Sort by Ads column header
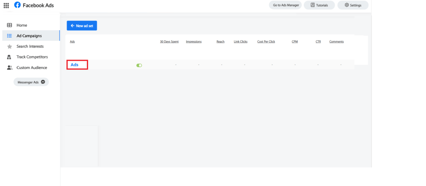 [x=72, y=42]
